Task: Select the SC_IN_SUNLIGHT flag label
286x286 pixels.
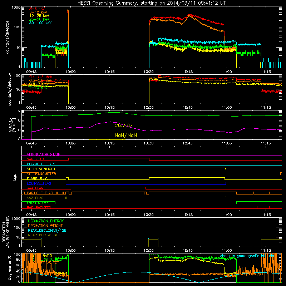Action: (x=41, y=169)
